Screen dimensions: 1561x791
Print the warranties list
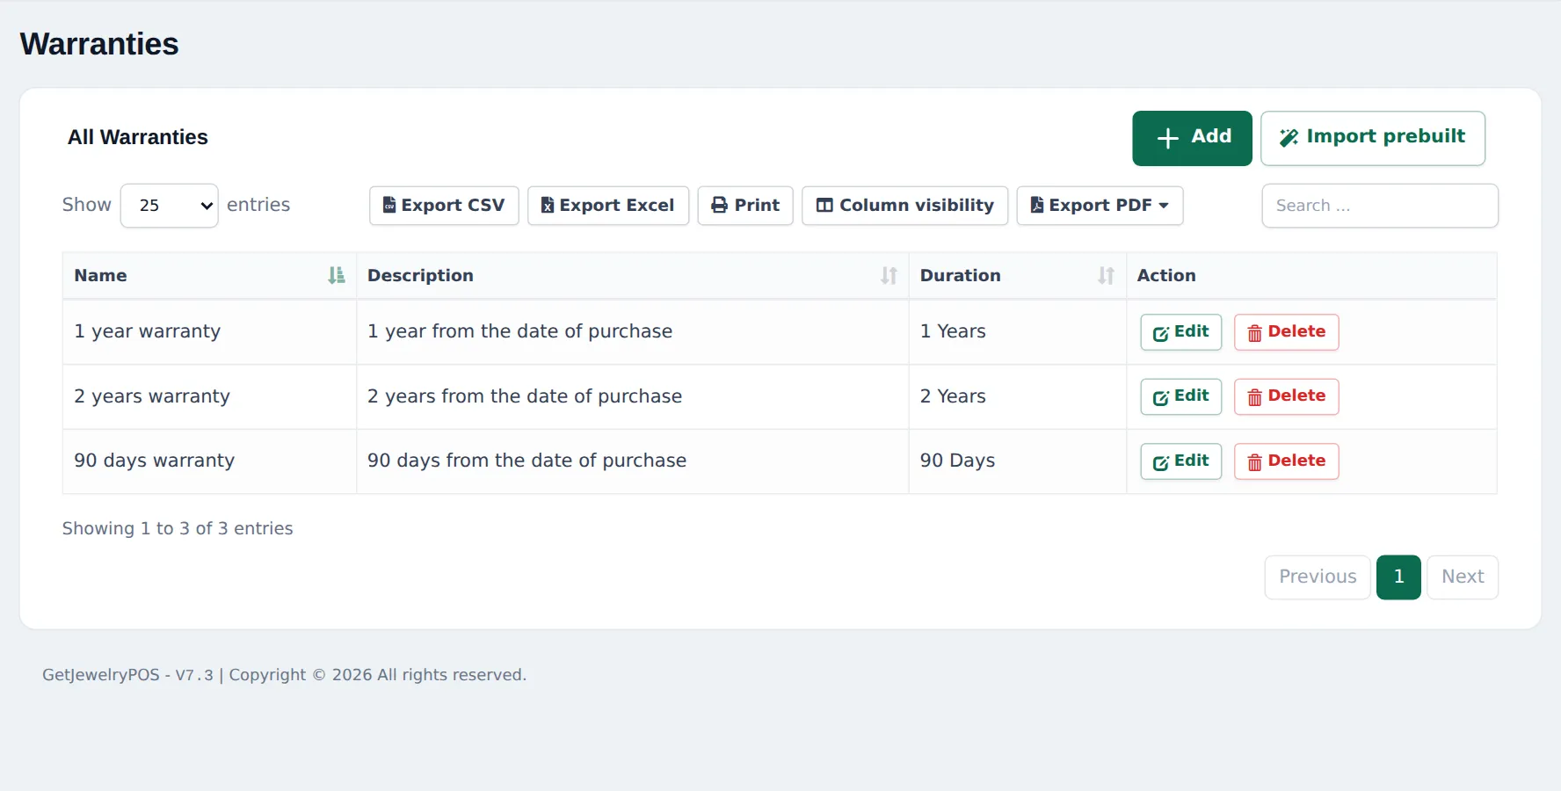[745, 206]
